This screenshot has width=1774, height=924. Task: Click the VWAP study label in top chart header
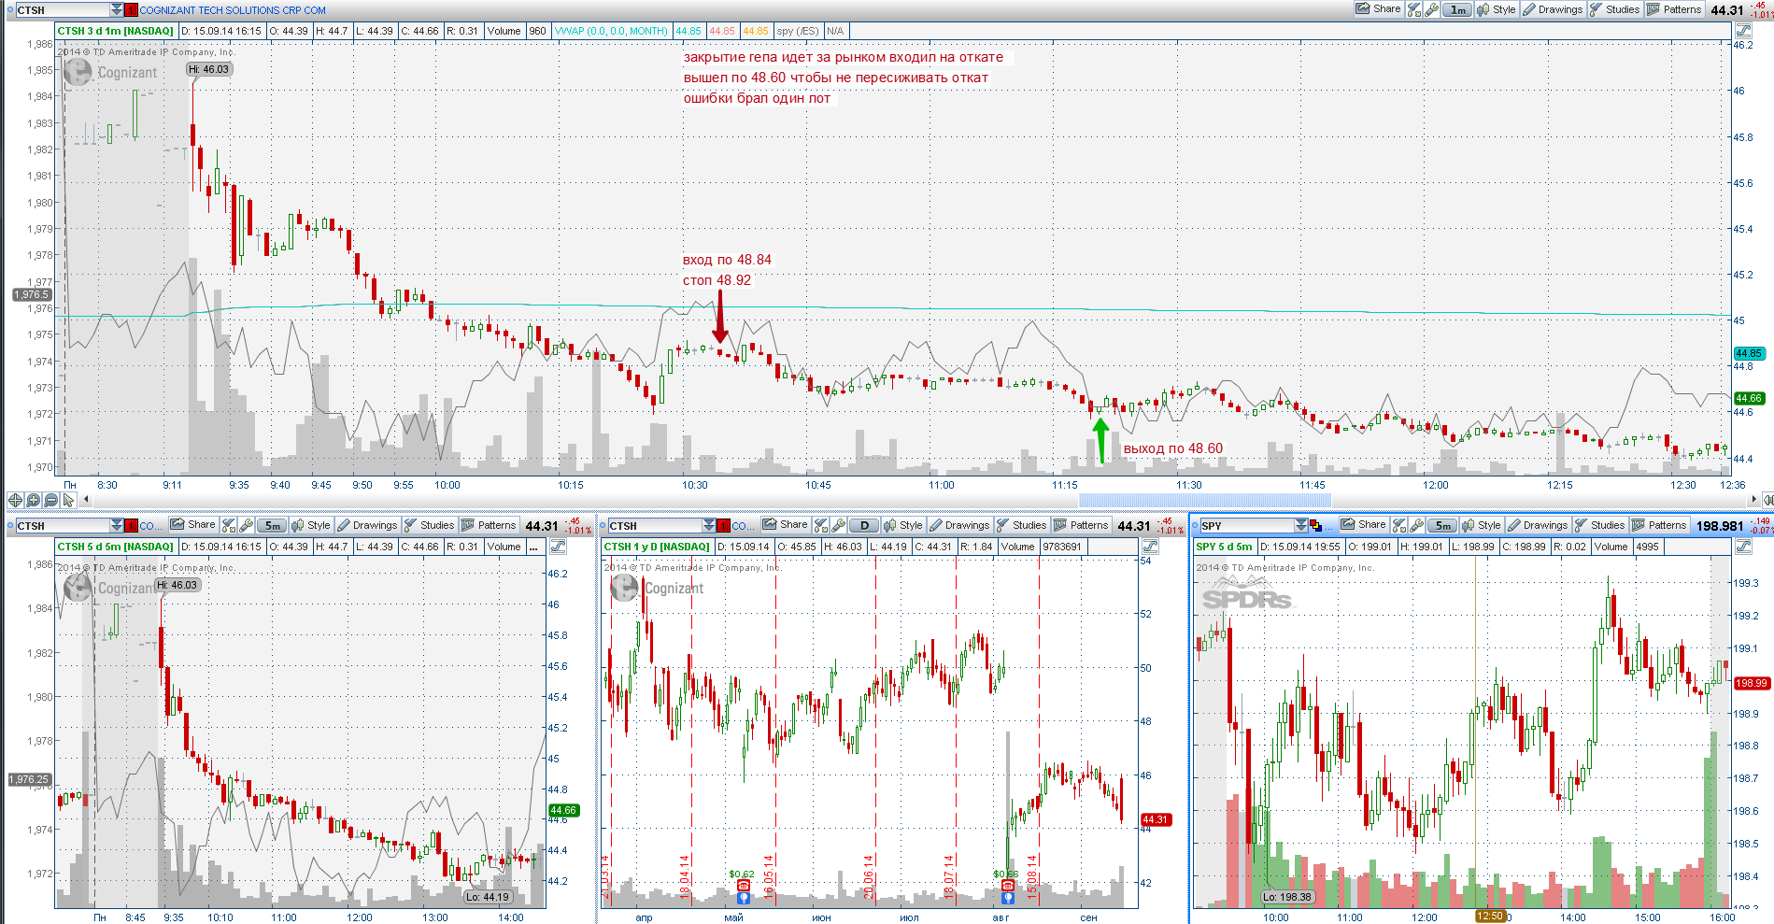(x=611, y=31)
